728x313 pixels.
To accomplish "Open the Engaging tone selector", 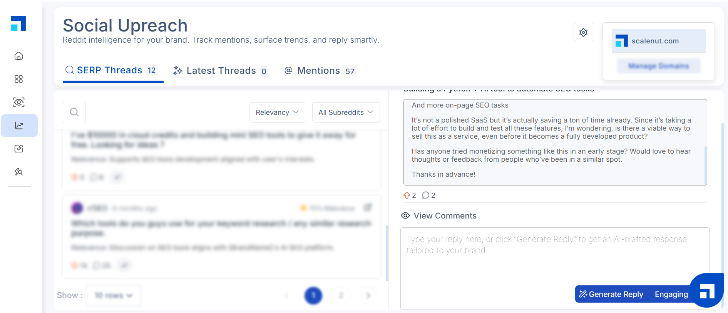I will click(671, 294).
